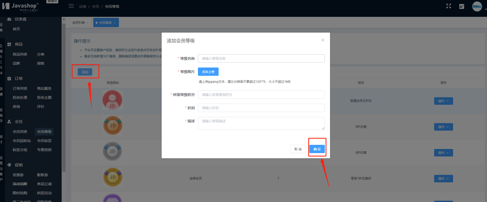This screenshot has width=487, height=202.
Task: Open the Dell user avatar menu
Action: 477,6
